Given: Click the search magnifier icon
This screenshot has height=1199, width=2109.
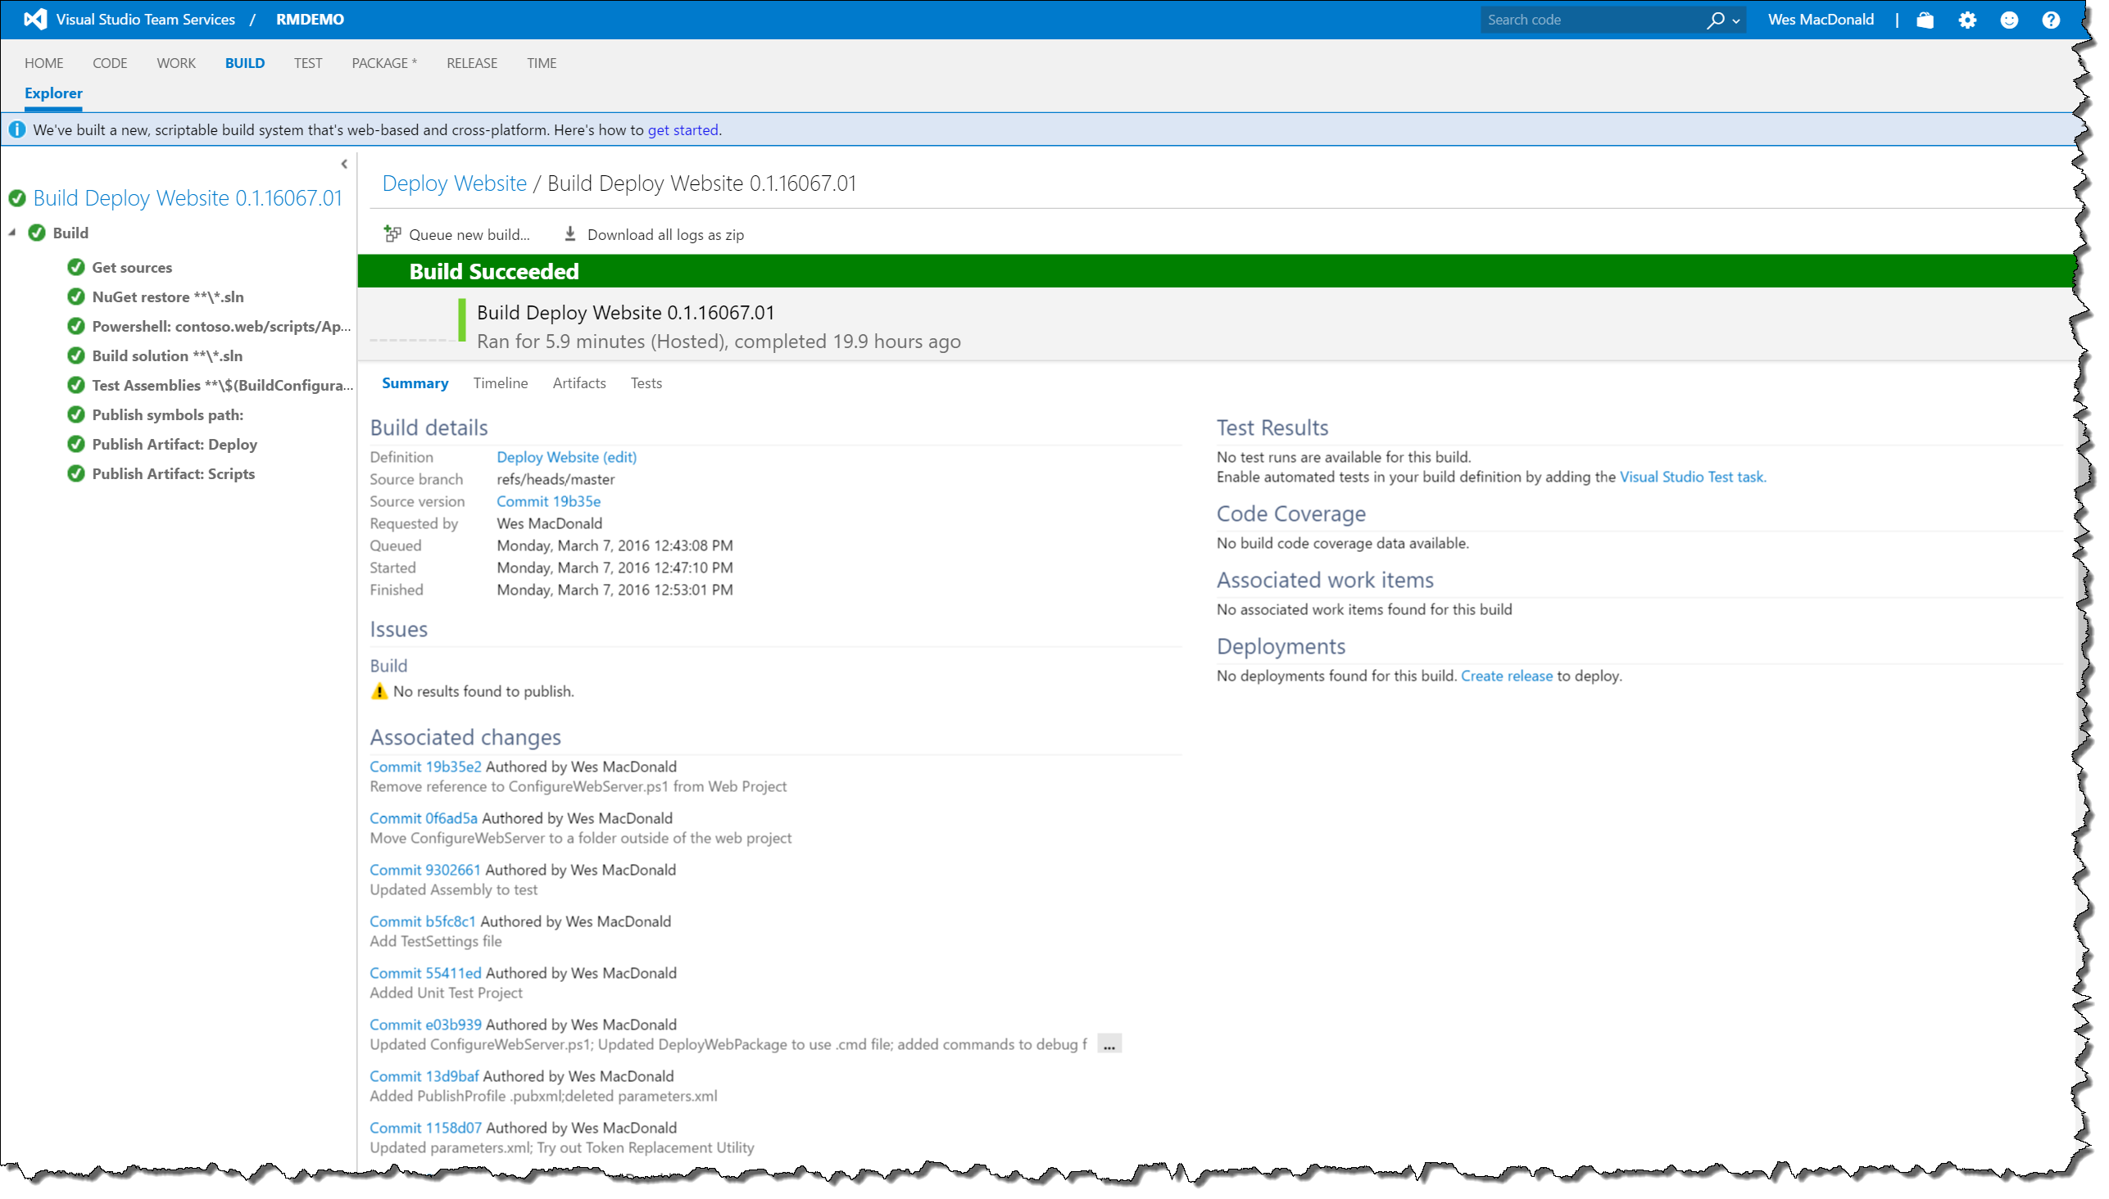Looking at the screenshot, I should pos(1715,20).
